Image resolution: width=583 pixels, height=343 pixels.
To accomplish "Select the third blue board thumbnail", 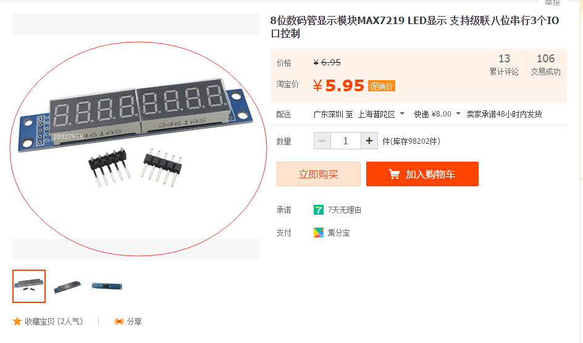I will click(x=107, y=286).
